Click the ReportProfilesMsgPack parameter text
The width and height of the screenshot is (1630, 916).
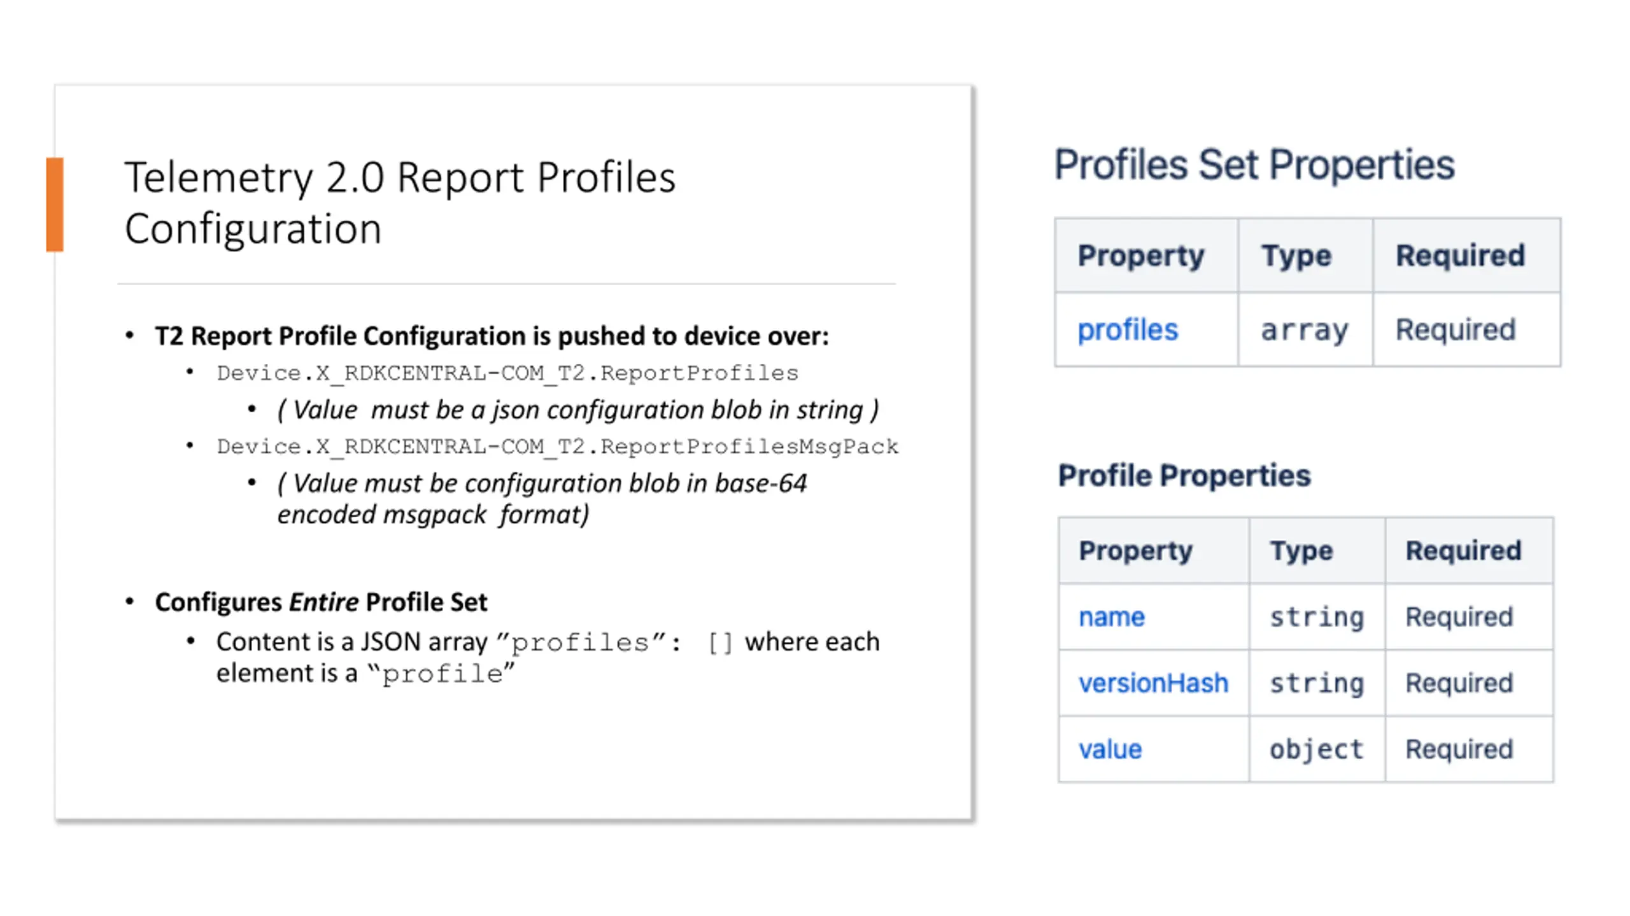pos(558,447)
